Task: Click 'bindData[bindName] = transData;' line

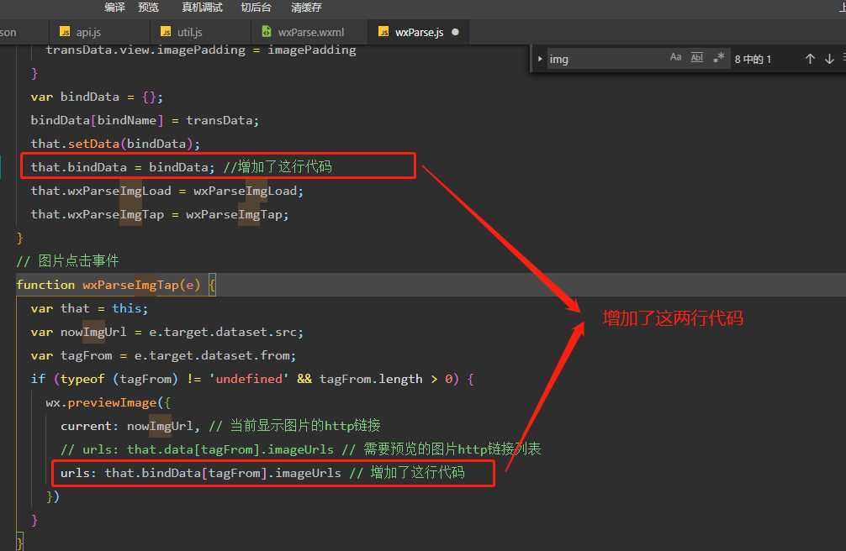Action: click(145, 120)
